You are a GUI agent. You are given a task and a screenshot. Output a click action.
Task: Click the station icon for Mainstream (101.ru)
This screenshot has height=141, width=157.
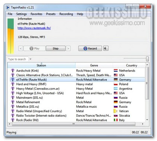click(13, 97)
